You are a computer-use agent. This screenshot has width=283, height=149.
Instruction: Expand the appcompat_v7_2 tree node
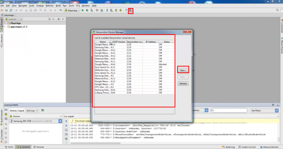[x=5, y=27]
